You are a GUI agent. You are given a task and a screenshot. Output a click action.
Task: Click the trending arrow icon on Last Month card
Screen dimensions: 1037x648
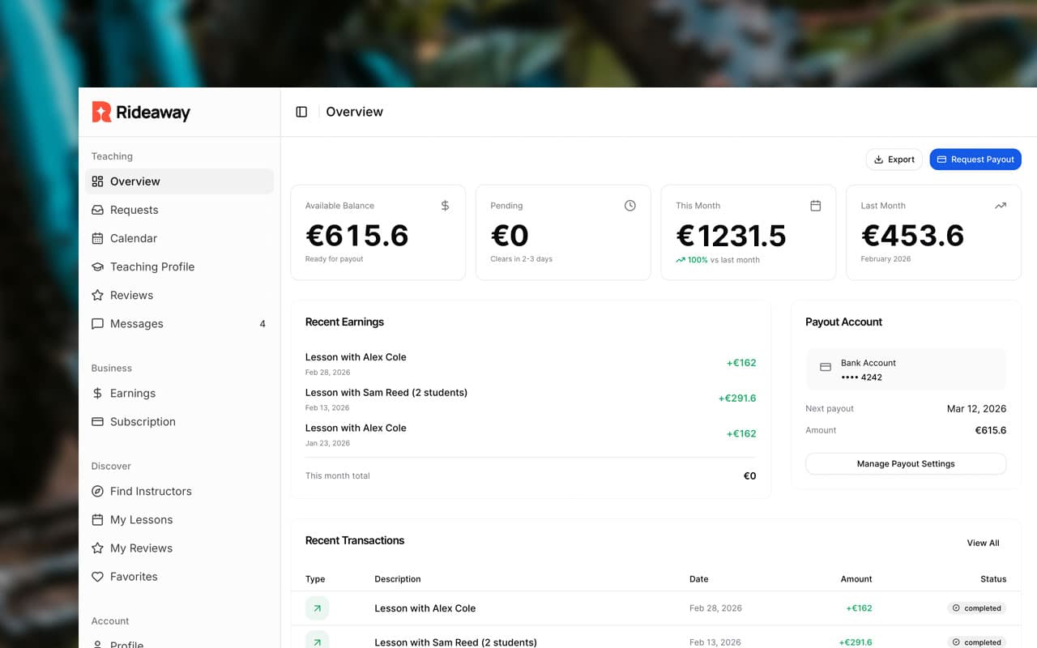point(1001,205)
